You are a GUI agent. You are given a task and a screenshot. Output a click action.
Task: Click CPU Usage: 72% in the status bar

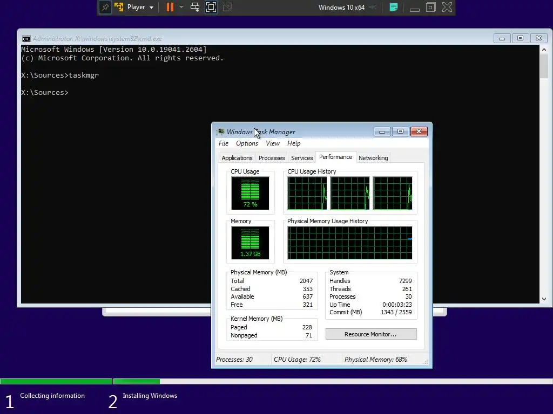pyautogui.click(x=298, y=360)
